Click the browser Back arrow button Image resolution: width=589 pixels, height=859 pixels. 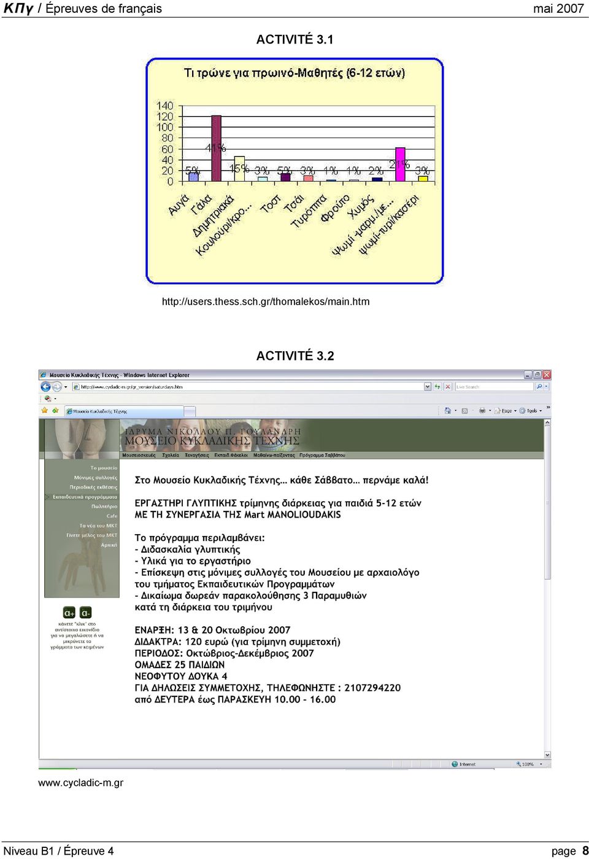[x=45, y=387]
